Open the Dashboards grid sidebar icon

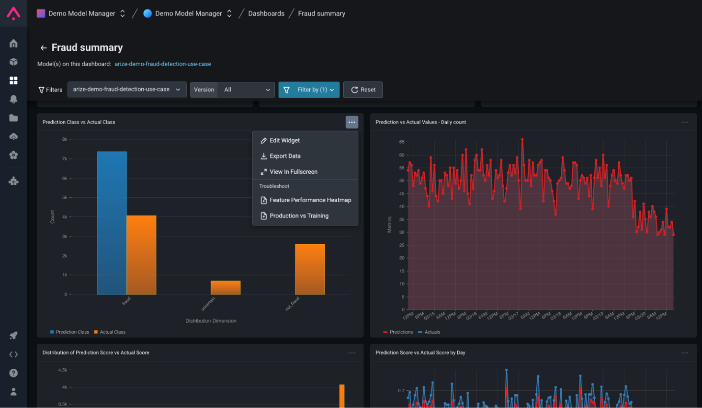pyautogui.click(x=13, y=80)
